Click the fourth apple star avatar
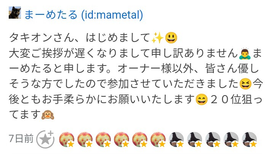Screen dimensions: 274x155 coord(121,139)
